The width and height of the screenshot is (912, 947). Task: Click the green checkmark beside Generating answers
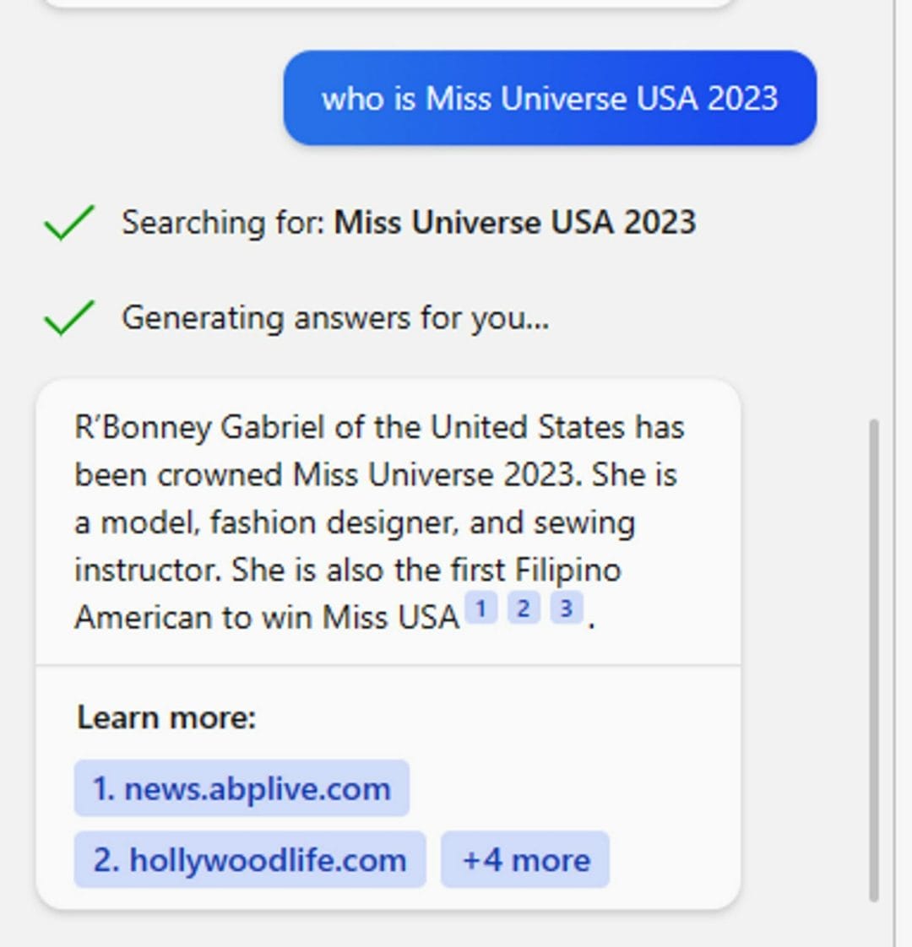pyautogui.click(x=69, y=317)
